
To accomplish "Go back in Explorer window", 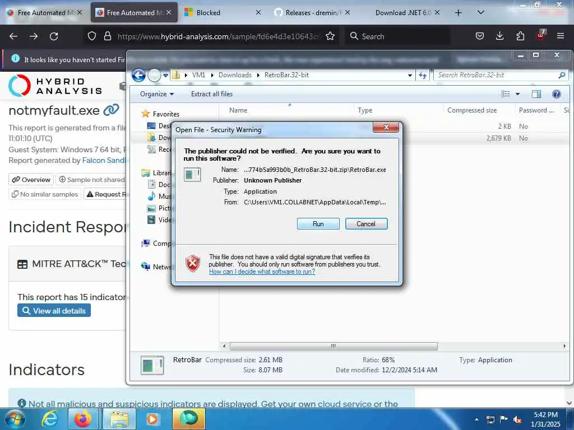I will 139,76.
